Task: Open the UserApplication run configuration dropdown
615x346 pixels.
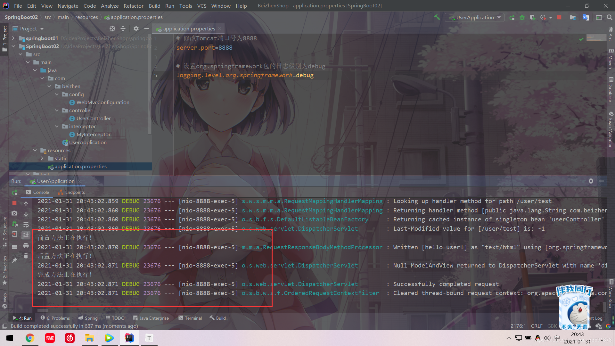Action: (x=475, y=17)
